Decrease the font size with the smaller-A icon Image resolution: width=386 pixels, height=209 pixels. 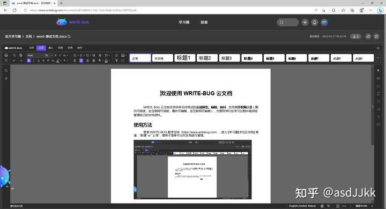coord(60,55)
